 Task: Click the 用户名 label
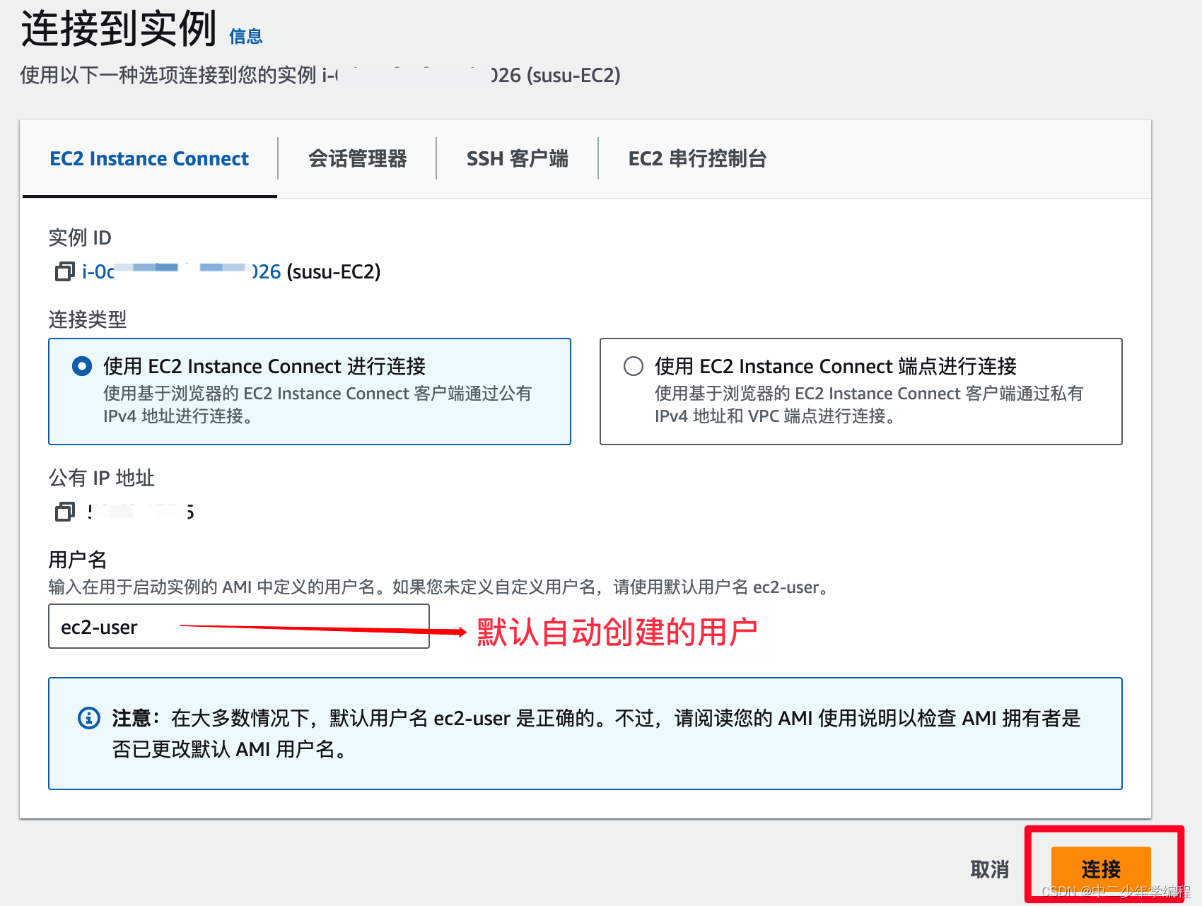point(78,560)
